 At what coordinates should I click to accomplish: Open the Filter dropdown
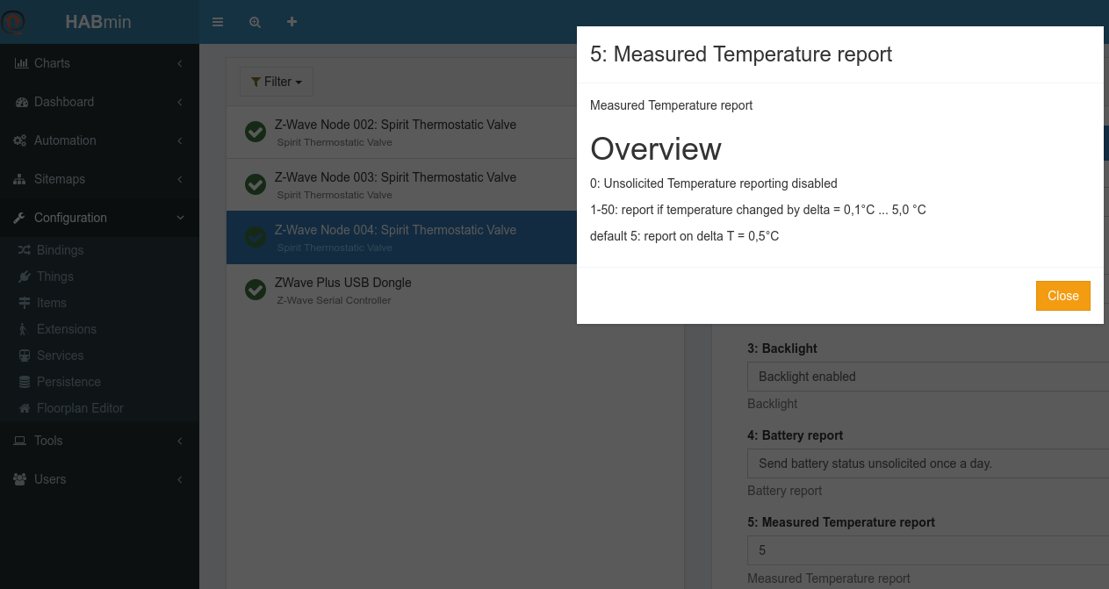(277, 82)
